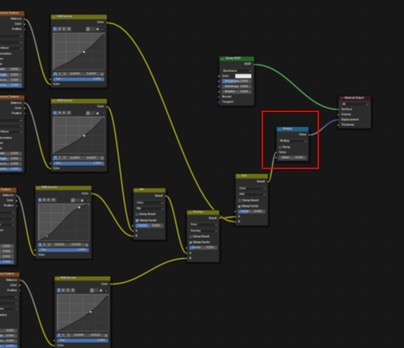
Task: Click zoom out on topmost RGB Curves node
Action: (x=92, y=29)
